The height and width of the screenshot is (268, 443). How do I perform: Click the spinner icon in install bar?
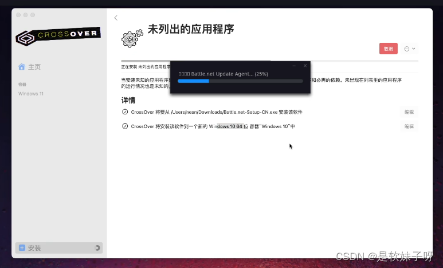tap(97, 247)
